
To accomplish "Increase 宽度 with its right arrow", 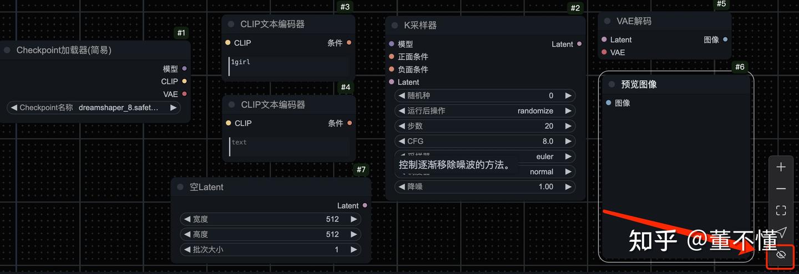I will click(x=353, y=219).
